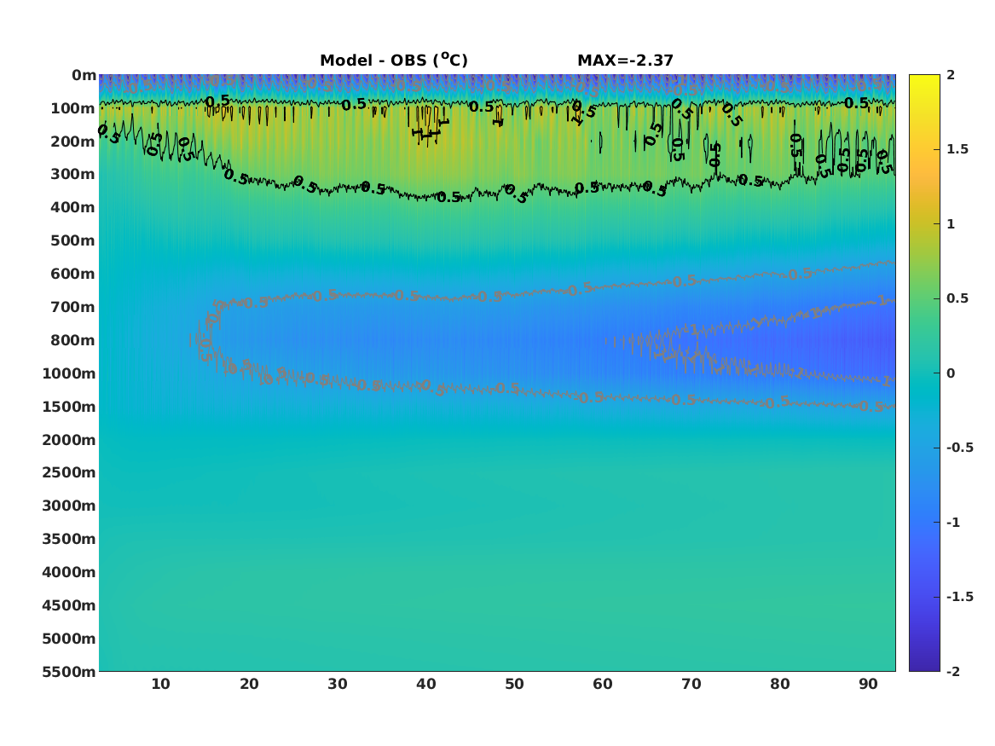Screen dimensions: 995x746
Task: Click the '5500m' depth axis label
Action: coord(69,672)
